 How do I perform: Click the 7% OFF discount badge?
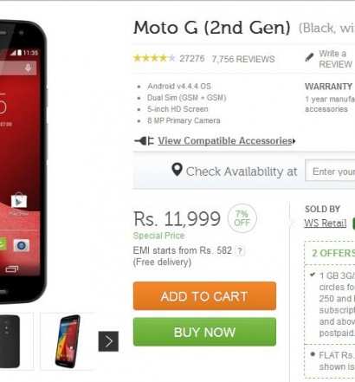pos(242,218)
